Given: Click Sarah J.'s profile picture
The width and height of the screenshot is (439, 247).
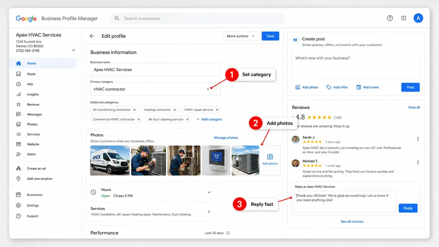Looking at the screenshot, I should [296, 139].
